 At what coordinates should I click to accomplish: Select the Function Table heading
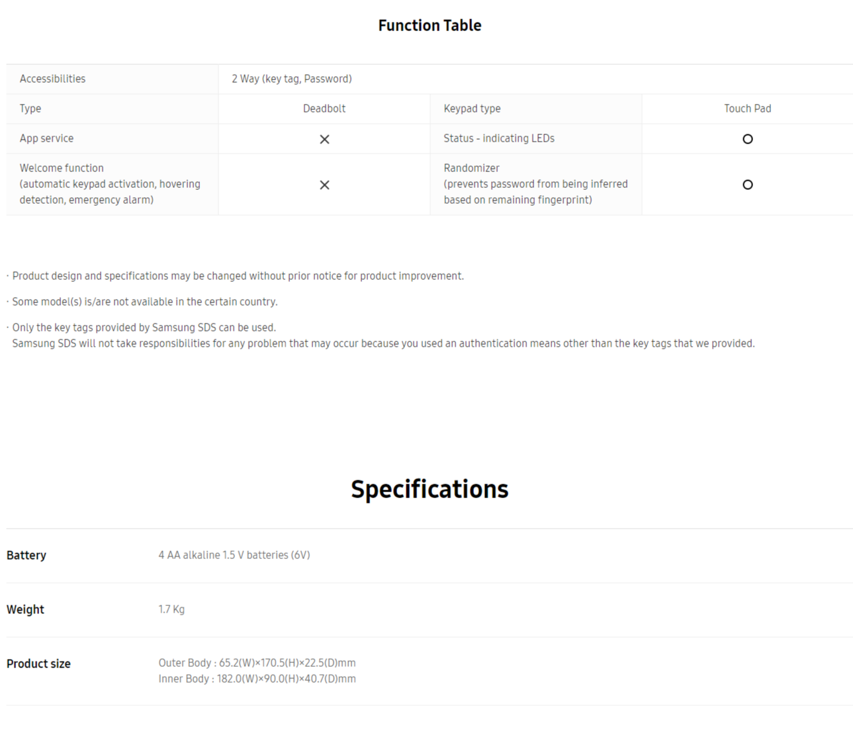point(429,25)
